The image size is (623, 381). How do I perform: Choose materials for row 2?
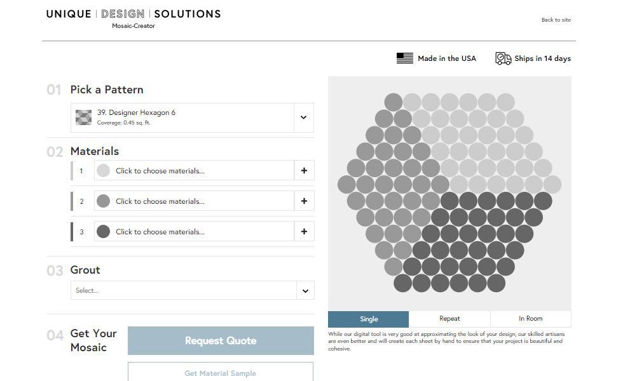[195, 201]
